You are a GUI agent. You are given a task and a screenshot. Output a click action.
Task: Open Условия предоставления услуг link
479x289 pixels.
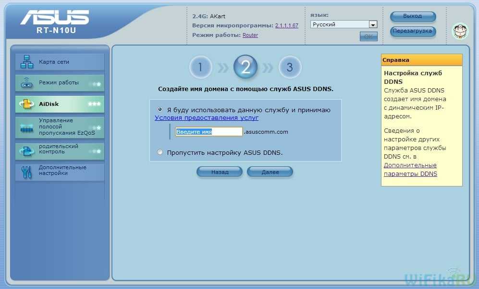207,118
